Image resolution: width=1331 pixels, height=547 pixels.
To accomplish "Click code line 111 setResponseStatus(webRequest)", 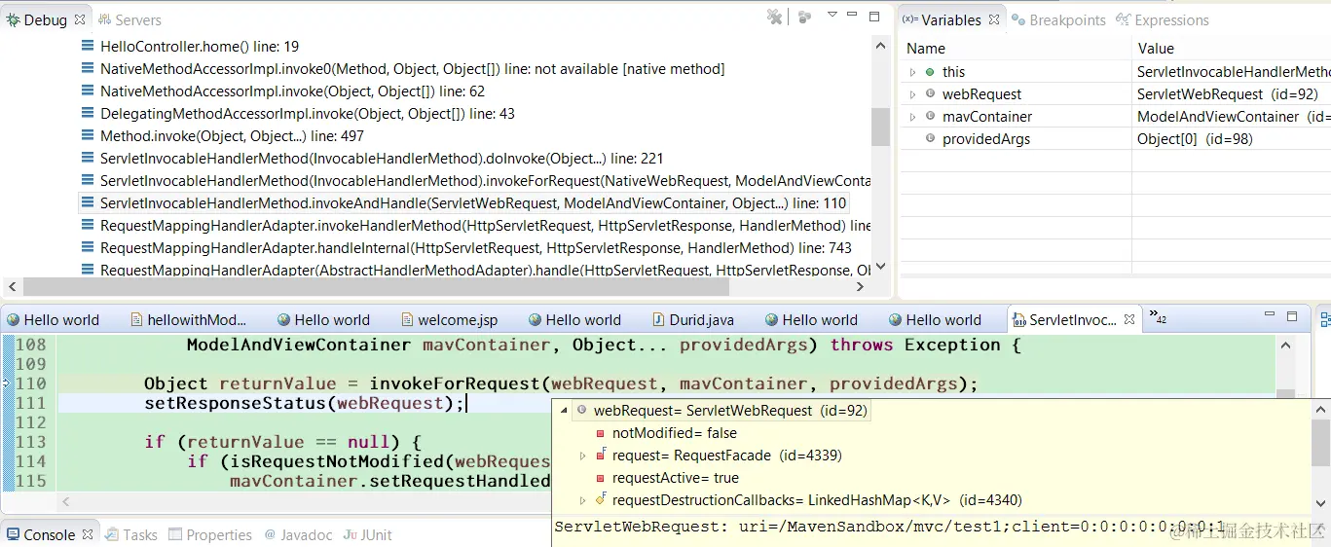I will pyautogui.click(x=305, y=403).
